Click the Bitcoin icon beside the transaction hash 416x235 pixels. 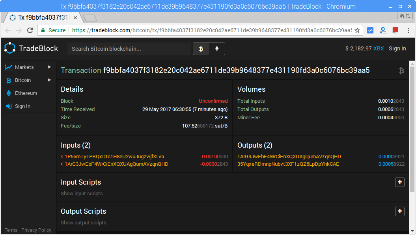coord(401,71)
